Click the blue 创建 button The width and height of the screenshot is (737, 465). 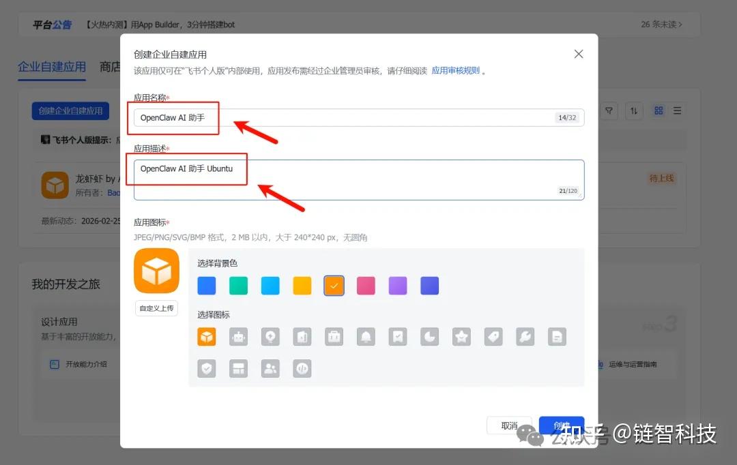coord(562,425)
